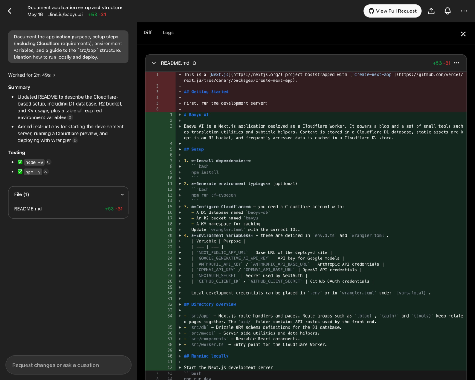Click the 'Summary' heading
Viewport: 475px width, 380px height.
pos(19,87)
